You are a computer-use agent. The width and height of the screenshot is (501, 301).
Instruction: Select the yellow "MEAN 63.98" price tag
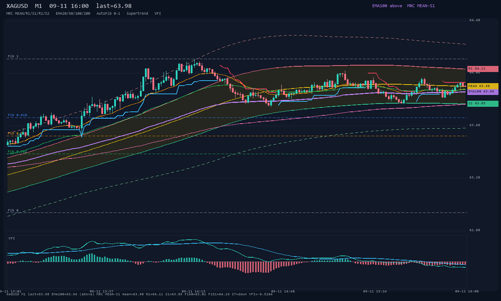pos(483,86)
